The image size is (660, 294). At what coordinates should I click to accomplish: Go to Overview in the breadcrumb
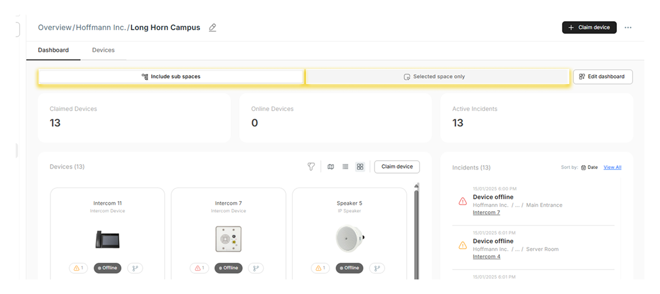click(x=55, y=28)
